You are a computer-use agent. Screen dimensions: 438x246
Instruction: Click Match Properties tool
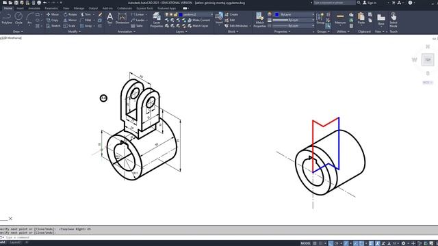pyautogui.click(x=260, y=20)
